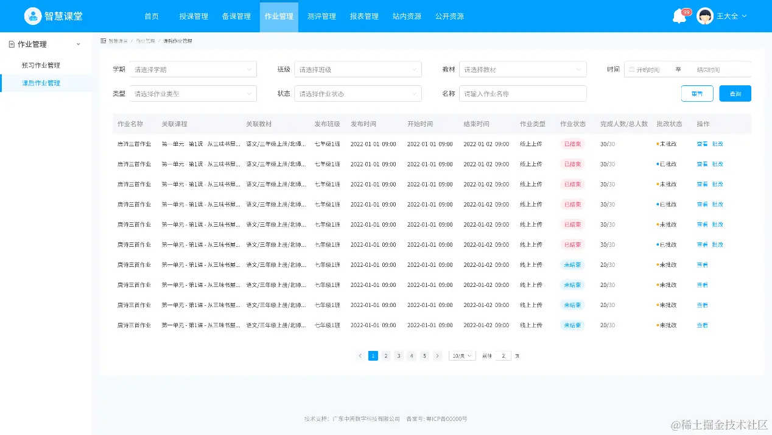The width and height of the screenshot is (772, 435).
Task: Click 批改 link on the first row
Action: [x=720, y=144]
